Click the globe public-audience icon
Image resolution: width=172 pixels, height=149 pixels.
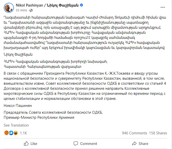pyautogui.click(x=31, y=10)
